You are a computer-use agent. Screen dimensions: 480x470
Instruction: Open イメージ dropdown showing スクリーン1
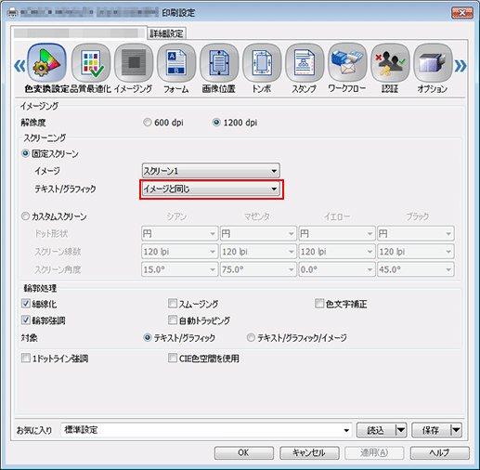211,171
